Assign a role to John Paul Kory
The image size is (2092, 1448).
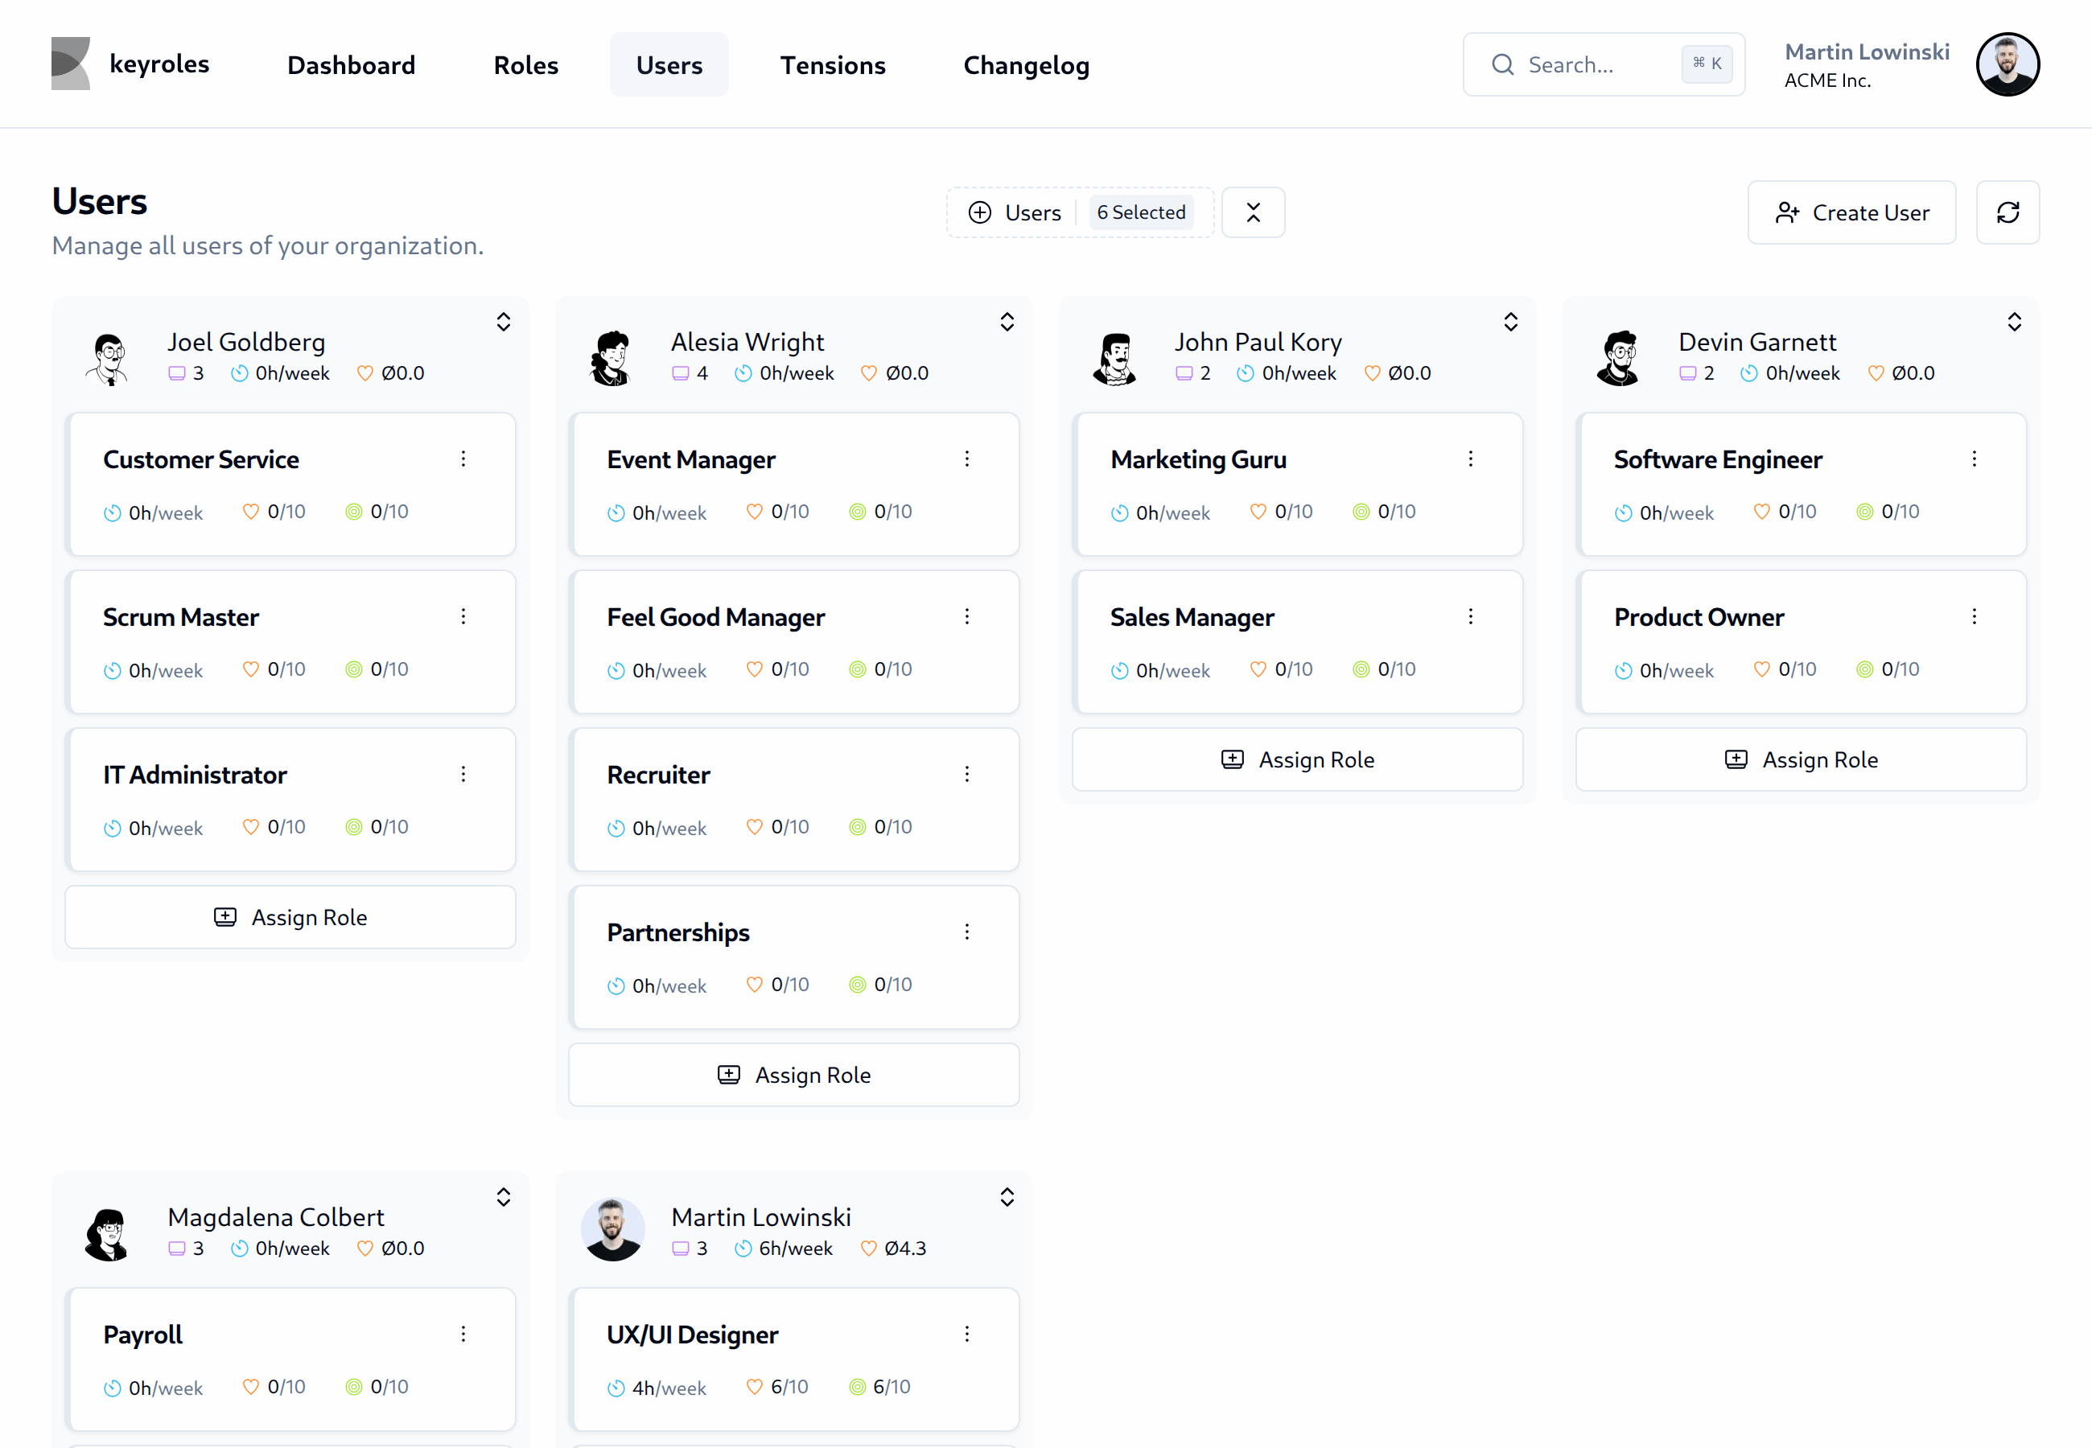1297,759
